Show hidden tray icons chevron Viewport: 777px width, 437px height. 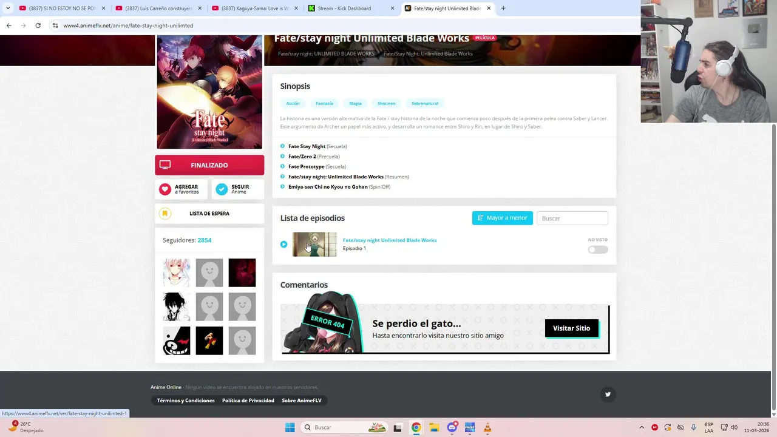[641, 427]
